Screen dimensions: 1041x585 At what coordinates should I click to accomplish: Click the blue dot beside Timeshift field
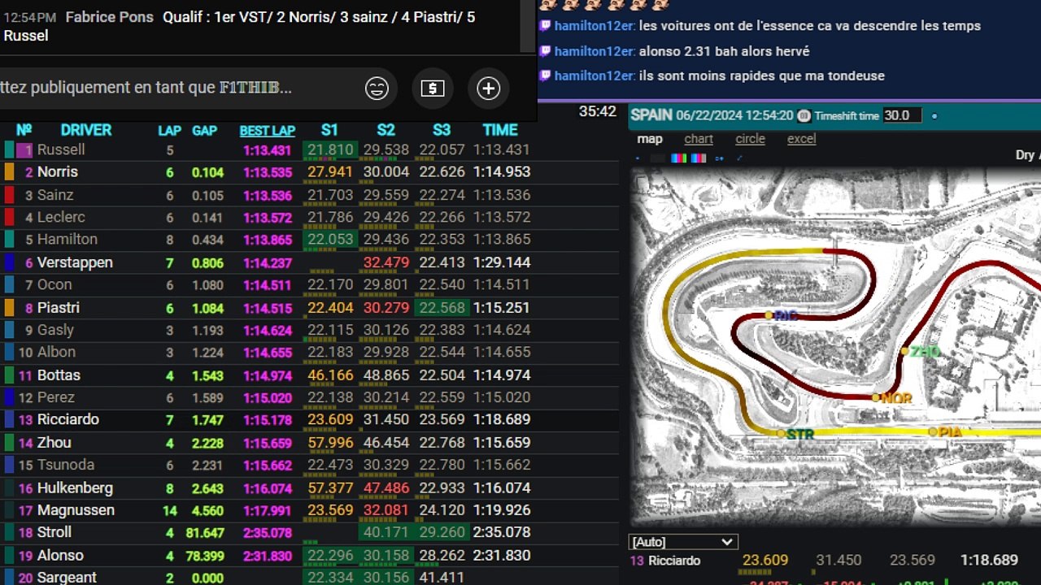(x=934, y=116)
